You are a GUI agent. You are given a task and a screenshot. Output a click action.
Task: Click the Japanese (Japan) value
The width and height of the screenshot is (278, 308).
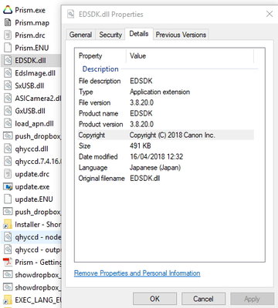[155, 168]
